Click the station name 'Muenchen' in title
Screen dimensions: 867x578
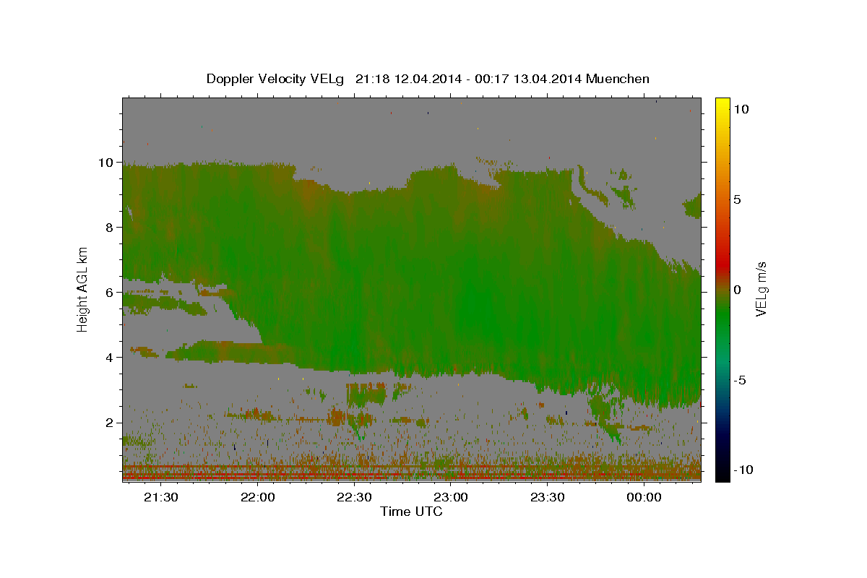(x=618, y=79)
